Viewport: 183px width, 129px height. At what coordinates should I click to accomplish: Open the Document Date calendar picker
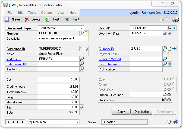pos(165,33)
